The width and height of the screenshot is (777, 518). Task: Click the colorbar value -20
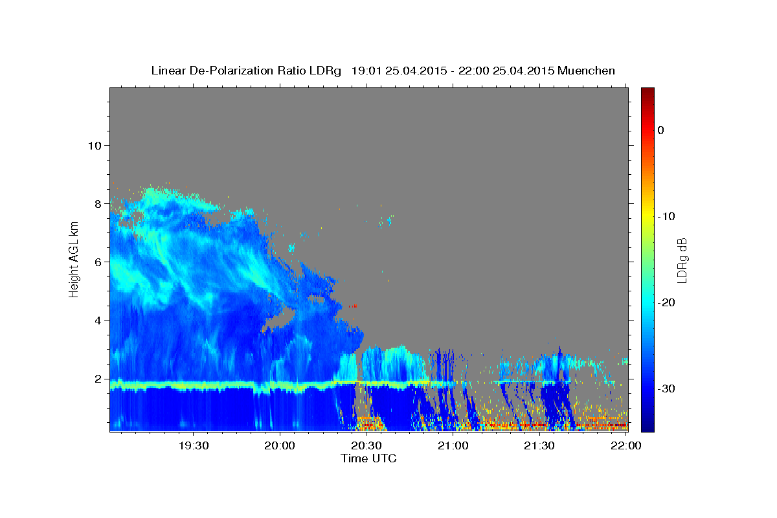pos(667,302)
